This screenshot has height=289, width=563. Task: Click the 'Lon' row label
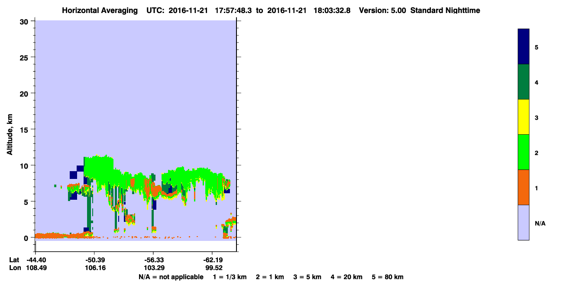coord(15,268)
